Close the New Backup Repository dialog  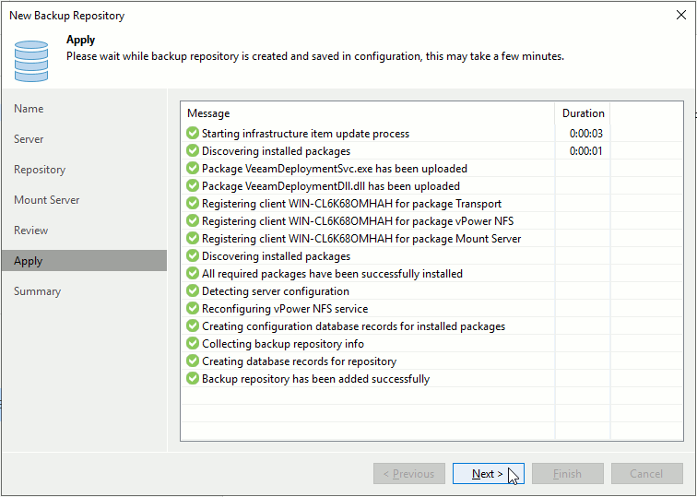(x=680, y=15)
